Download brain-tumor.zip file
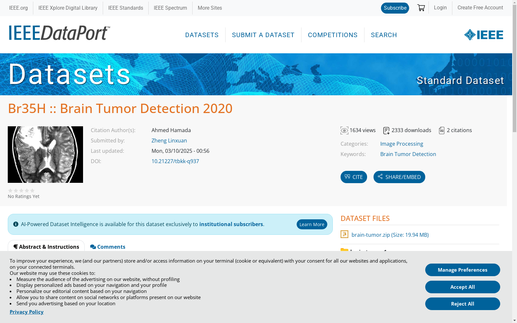This screenshot has height=323, width=517. (390, 235)
